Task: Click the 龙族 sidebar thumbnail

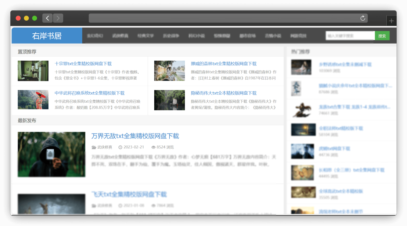Action: click(x=301, y=110)
